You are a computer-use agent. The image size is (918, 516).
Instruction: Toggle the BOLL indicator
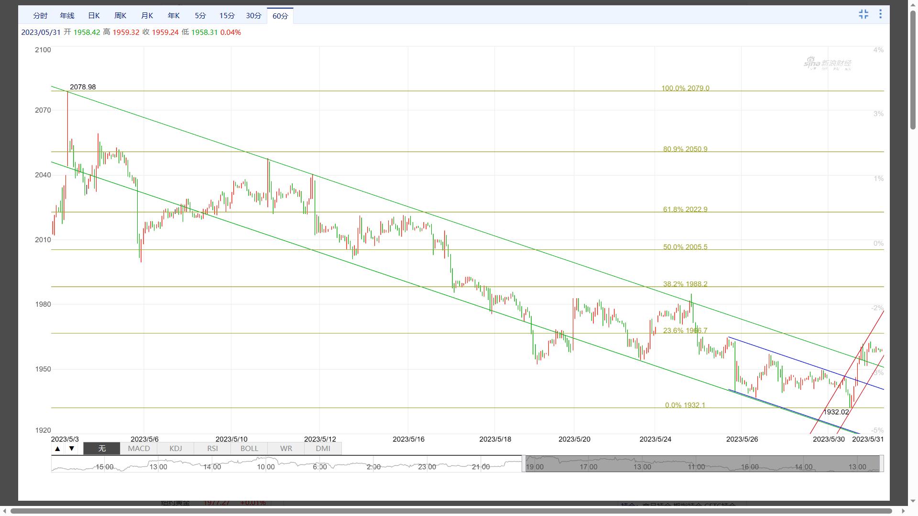tap(249, 449)
